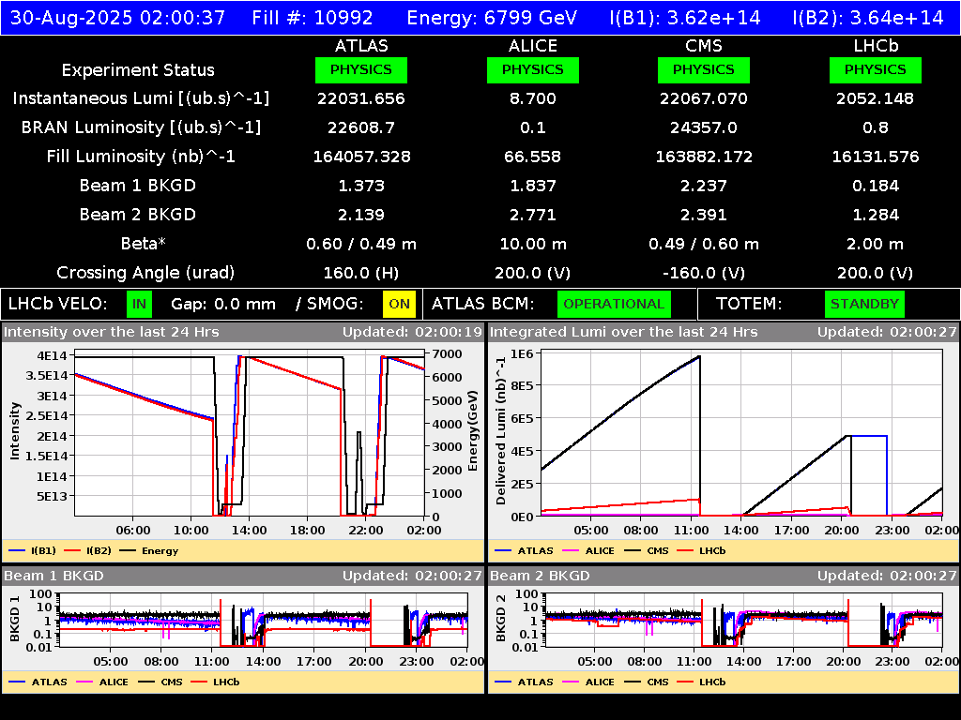This screenshot has width=961, height=720.
Task: Click Intensity chart Updated 02:00:19 timestamp
Action: [413, 332]
